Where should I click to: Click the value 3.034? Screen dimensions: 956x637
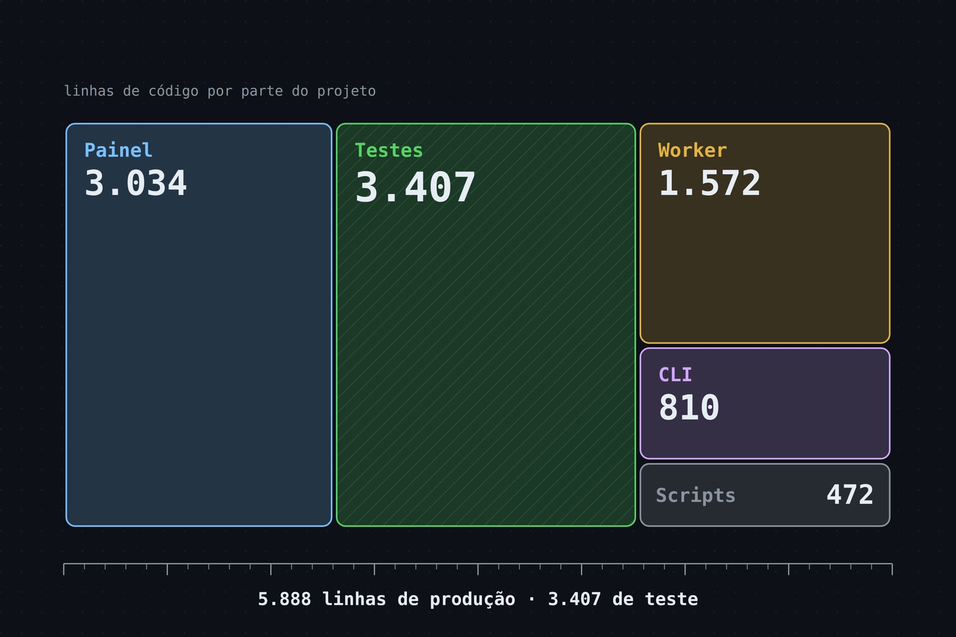click(136, 183)
